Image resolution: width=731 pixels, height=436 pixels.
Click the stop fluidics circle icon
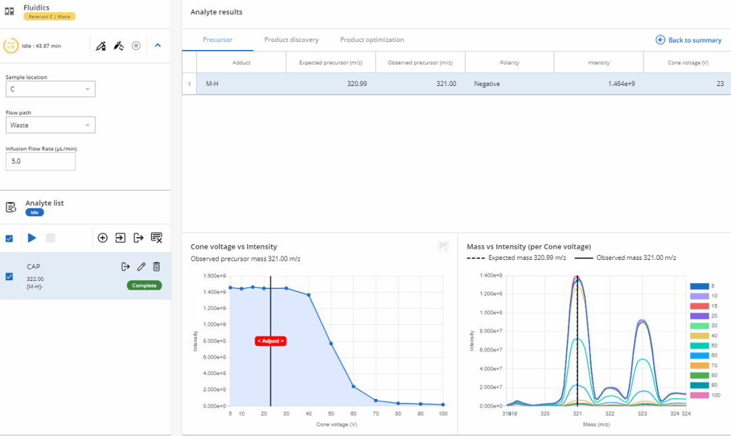point(136,46)
